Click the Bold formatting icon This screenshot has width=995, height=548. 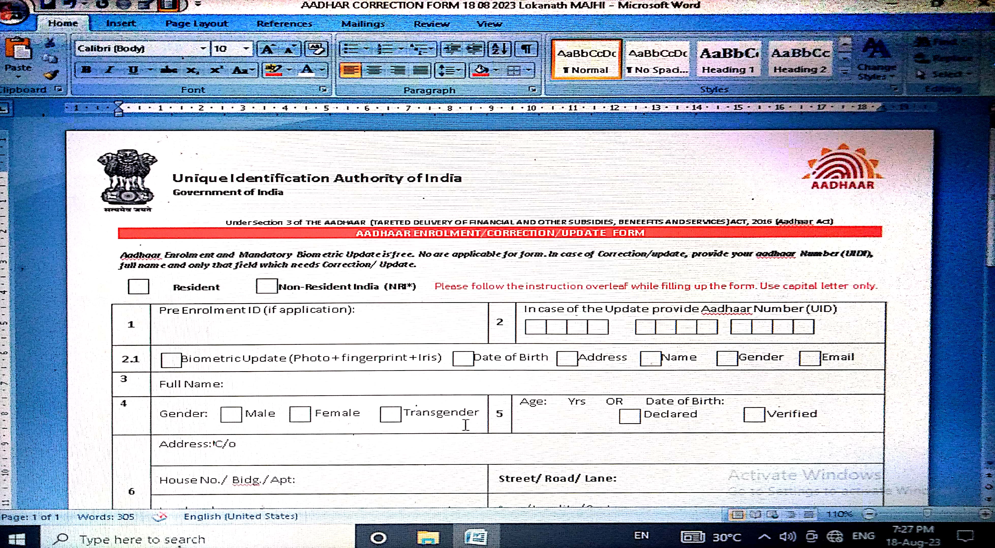click(x=87, y=70)
